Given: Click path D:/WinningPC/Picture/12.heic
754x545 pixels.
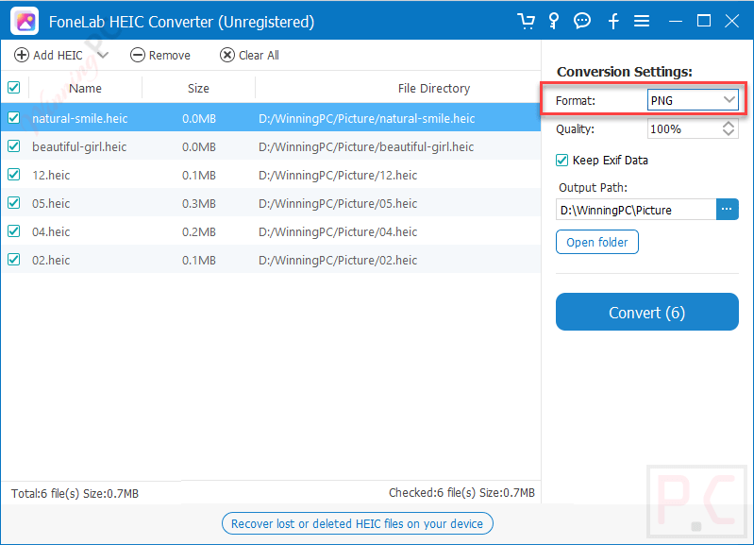Looking at the screenshot, I should click(x=338, y=176).
